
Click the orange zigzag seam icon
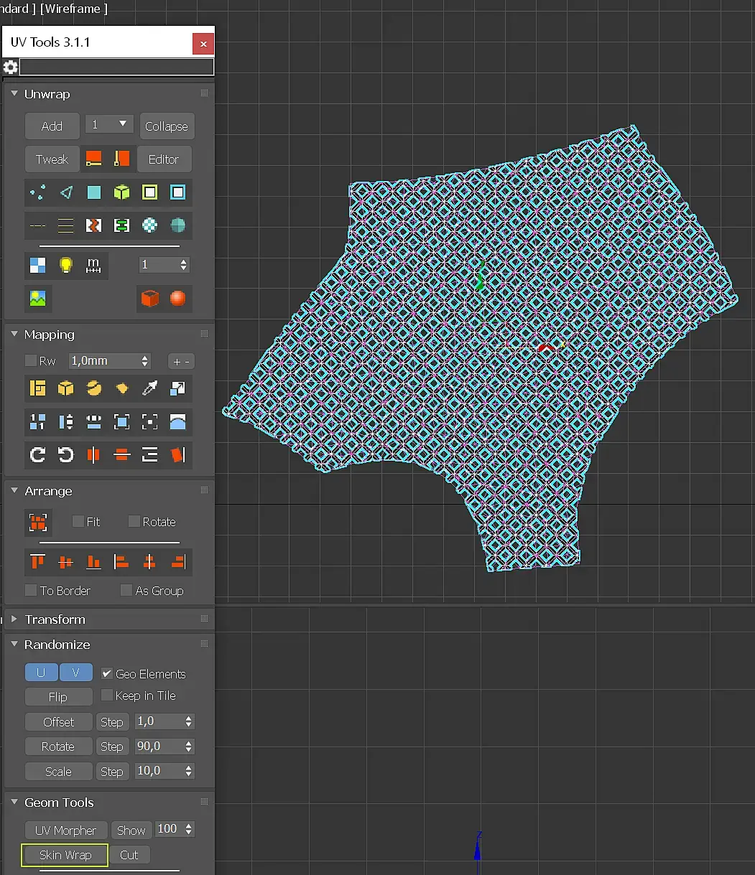94,225
